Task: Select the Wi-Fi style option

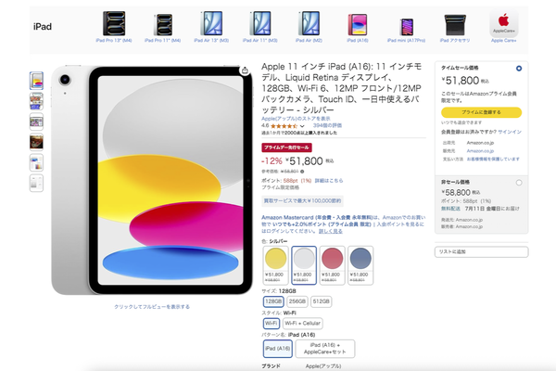Action: pos(272,324)
